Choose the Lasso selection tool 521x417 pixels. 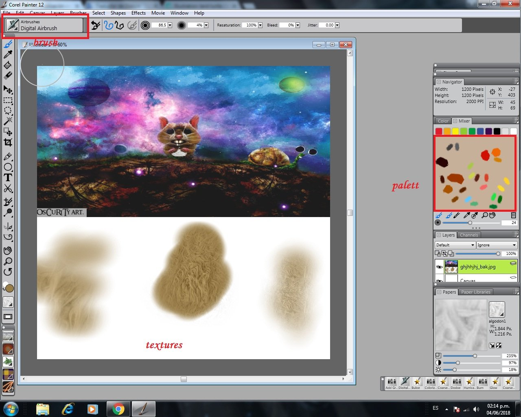(8, 111)
